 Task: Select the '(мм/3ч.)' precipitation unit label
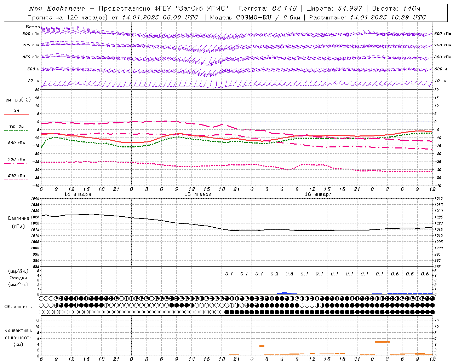pos(18,271)
